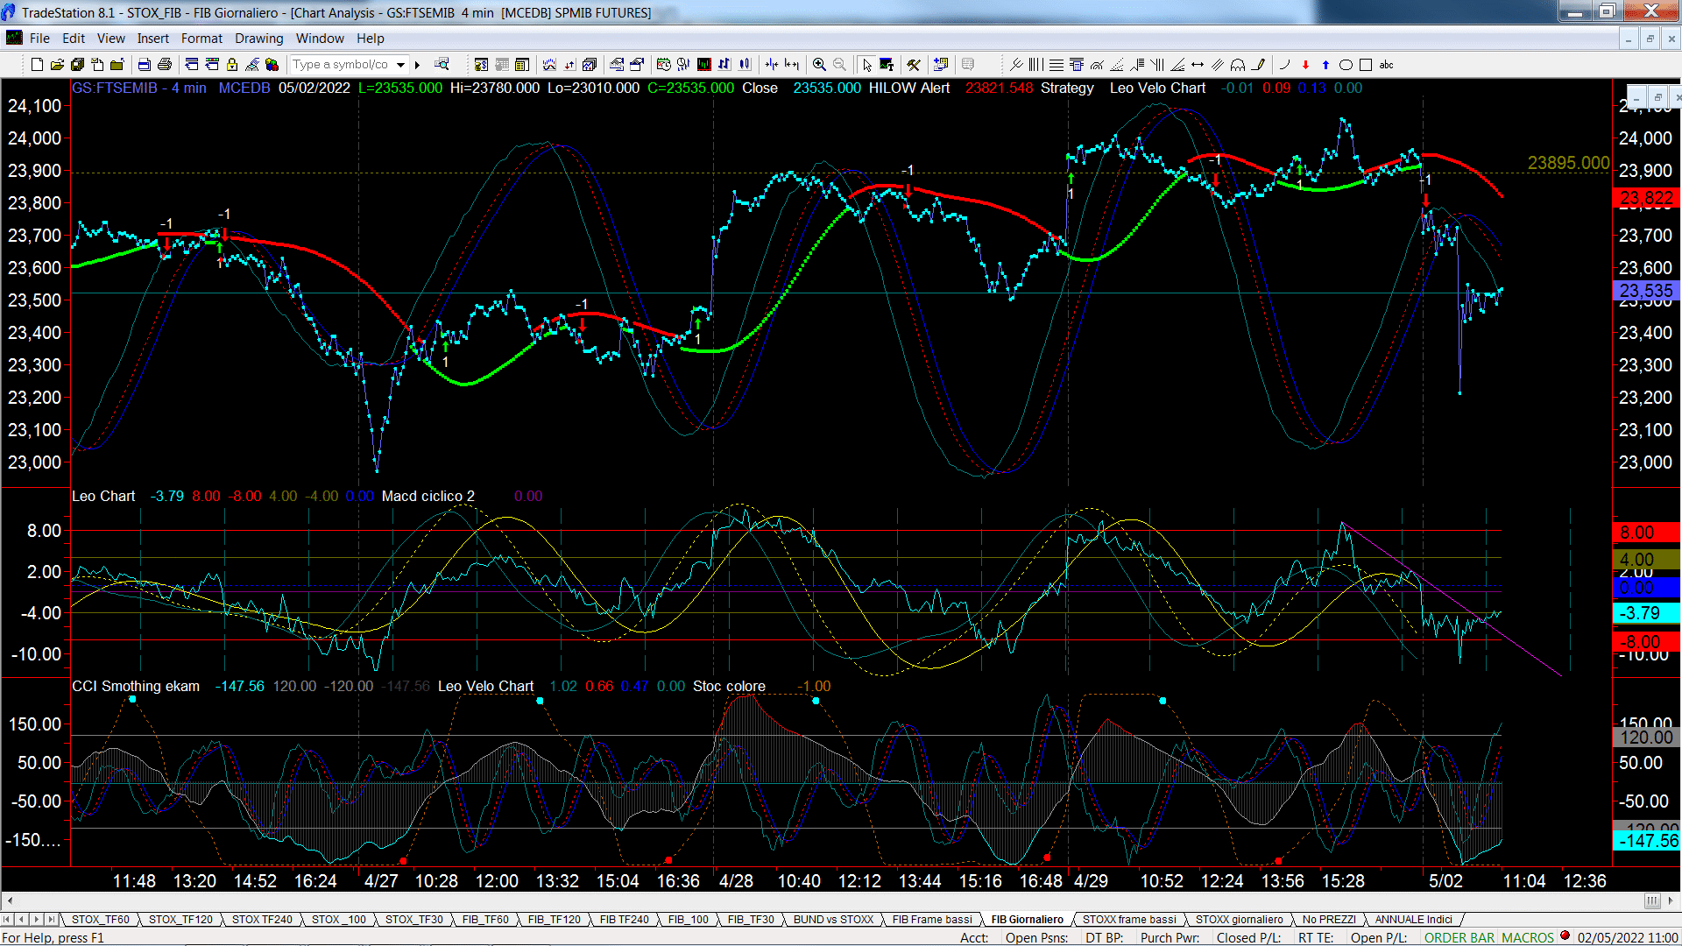Select the ellipse drawing tool
The width and height of the screenshot is (1682, 946).
point(1346,64)
